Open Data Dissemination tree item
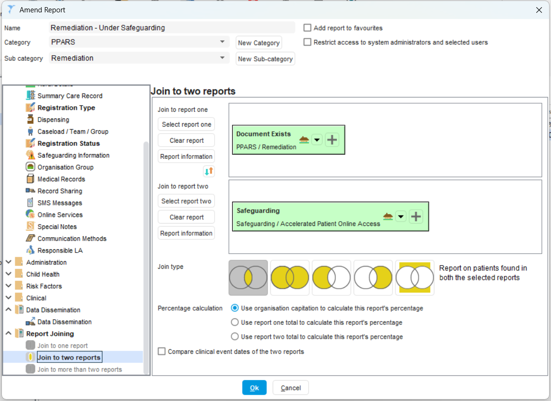551x401 pixels. click(64, 322)
